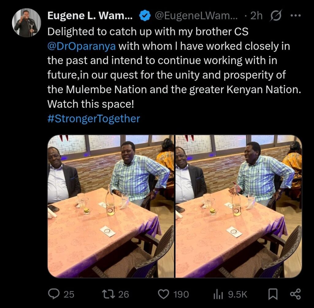
Task: Expand the left photo
Action: click(110, 206)
